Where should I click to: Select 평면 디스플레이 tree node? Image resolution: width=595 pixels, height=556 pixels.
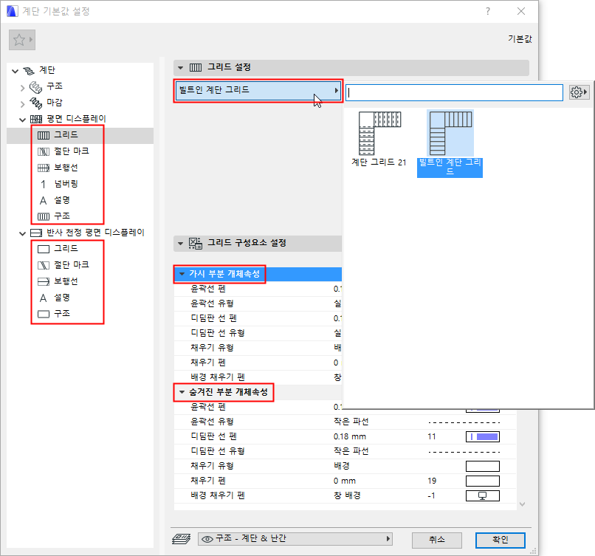click(x=76, y=119)
